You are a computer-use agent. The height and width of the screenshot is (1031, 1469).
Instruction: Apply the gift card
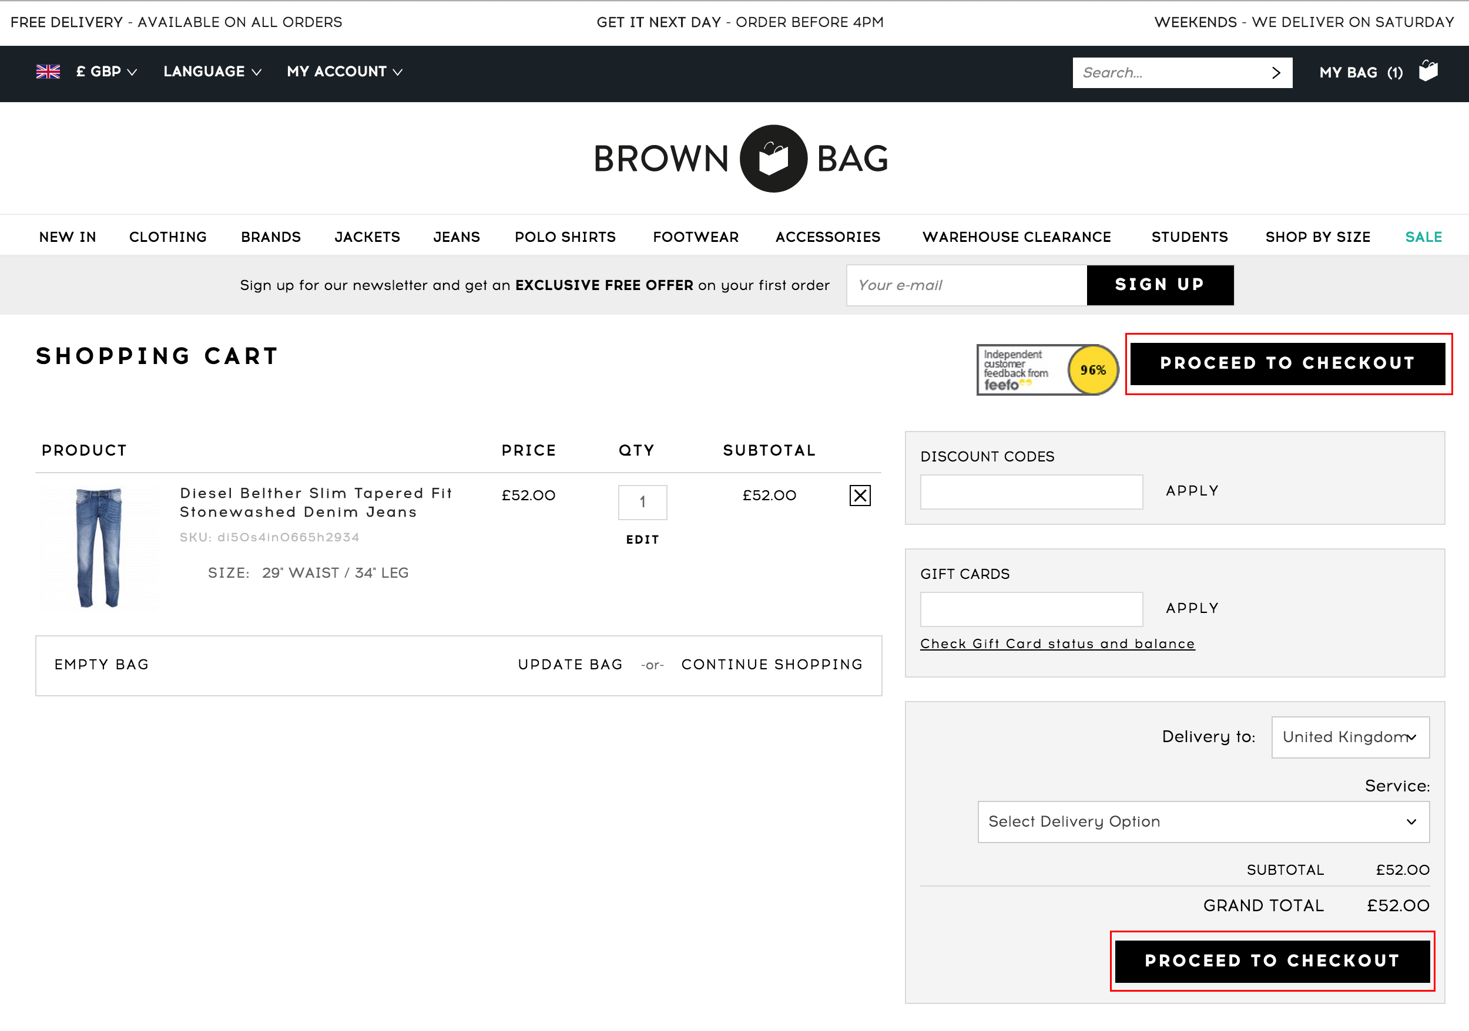(1192, 608)
